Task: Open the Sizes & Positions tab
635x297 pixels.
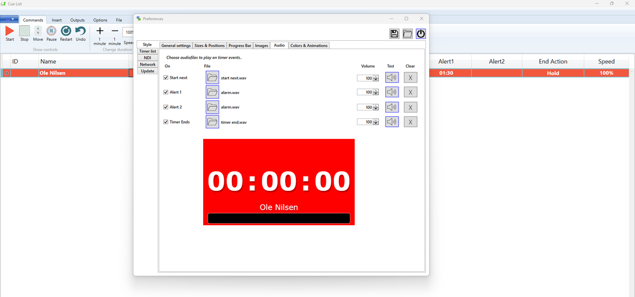Action: tap(210, 45)
